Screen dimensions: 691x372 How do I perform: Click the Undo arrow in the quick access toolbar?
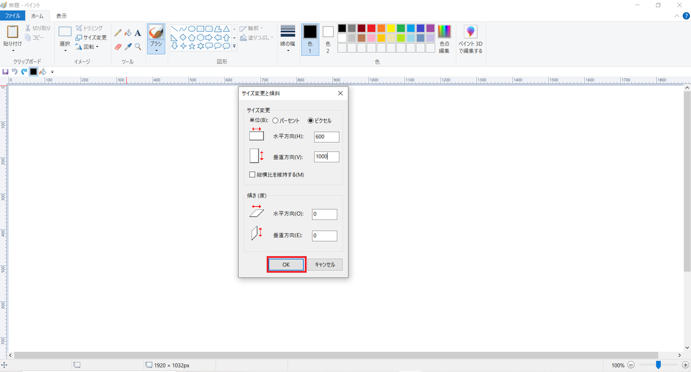14,71
